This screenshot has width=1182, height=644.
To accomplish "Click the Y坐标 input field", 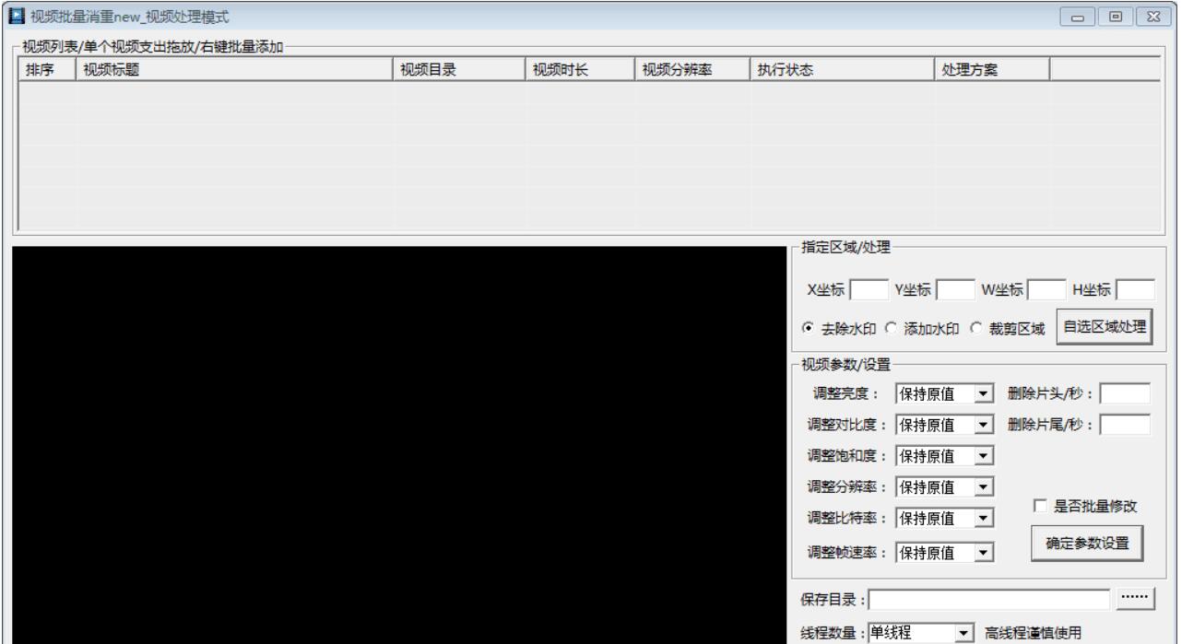I will [x=956, y=289].
